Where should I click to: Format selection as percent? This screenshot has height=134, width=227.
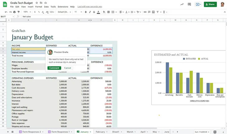point(39,12)
